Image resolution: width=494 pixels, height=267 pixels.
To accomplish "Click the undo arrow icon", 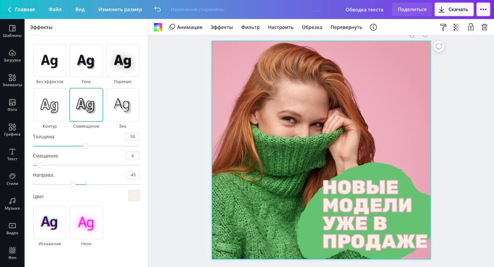I will click(158, 9).
